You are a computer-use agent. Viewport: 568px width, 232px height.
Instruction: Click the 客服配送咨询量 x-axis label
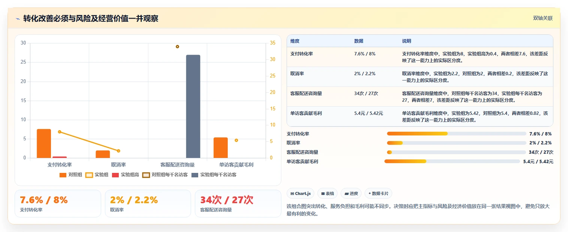point(177,165)
